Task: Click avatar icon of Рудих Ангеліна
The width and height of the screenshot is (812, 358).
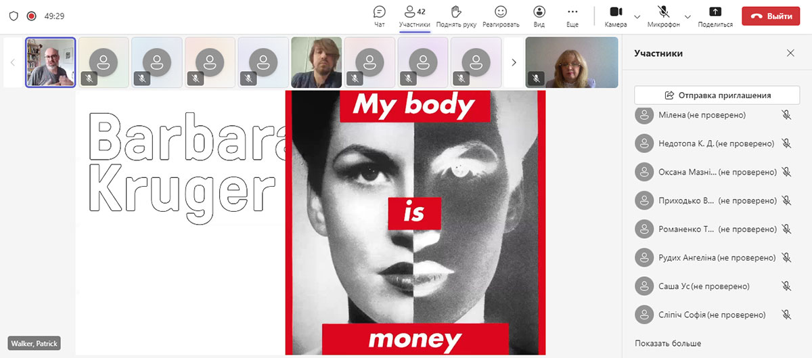Action: pyautogui.click(x=644, y=257)
